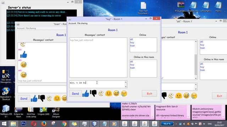Screen dimensions: 227x127
Task: Click the taskbar clock showing 23:32
Action: tap(219, 124)
